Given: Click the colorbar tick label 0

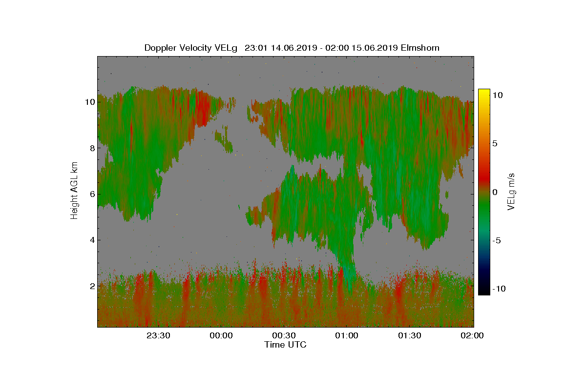Looking at the screenshot, I should (x=495, y=192).
